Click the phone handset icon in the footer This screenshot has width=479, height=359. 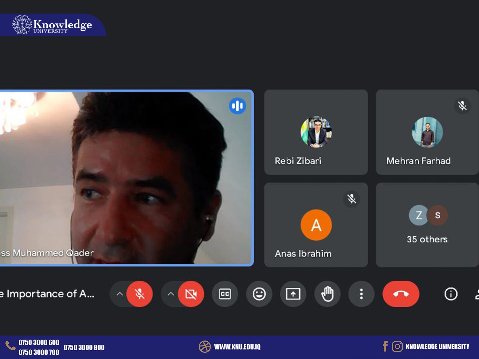[10, 346]
